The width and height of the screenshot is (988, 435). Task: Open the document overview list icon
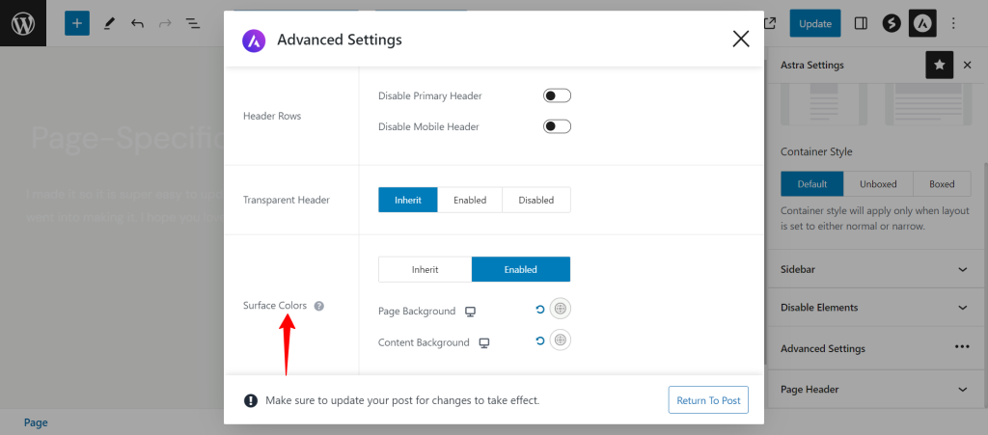coord(193,23)
